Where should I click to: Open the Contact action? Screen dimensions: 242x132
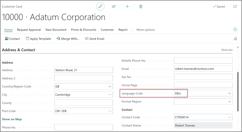coord(12,39)
